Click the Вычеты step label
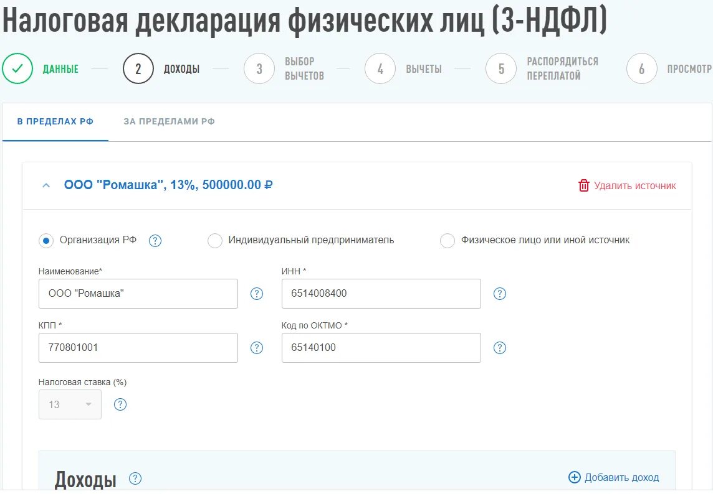 pyautogui.click(x=424, y=69)
